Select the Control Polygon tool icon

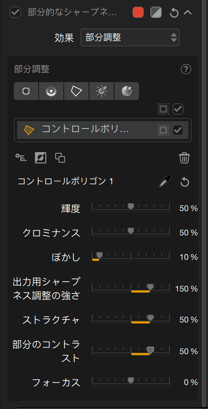point(76,91)
